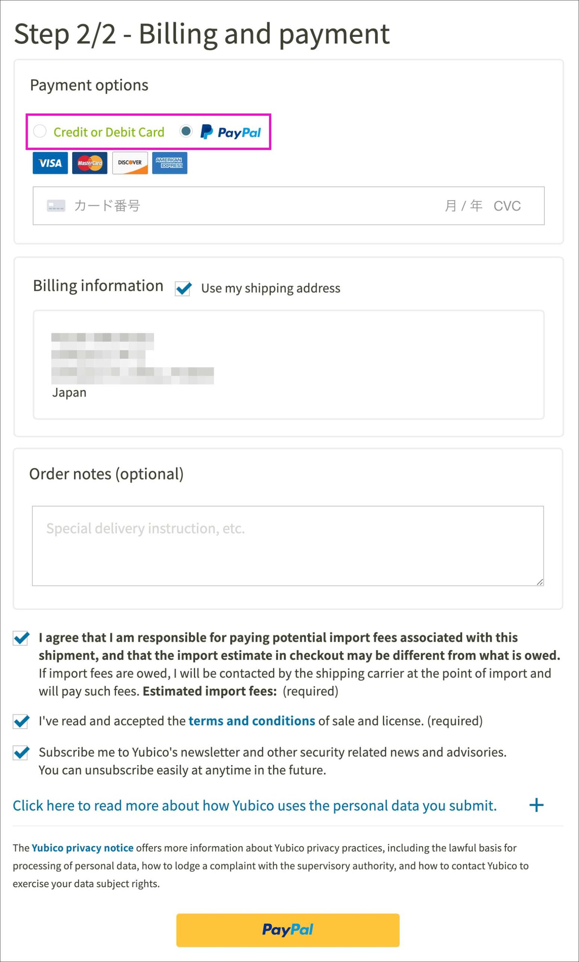Uncheck Yubico newsletter subscription checkbox
Image resolution: width=579 pixels, height=962 pixels.
tap(21, 753)
